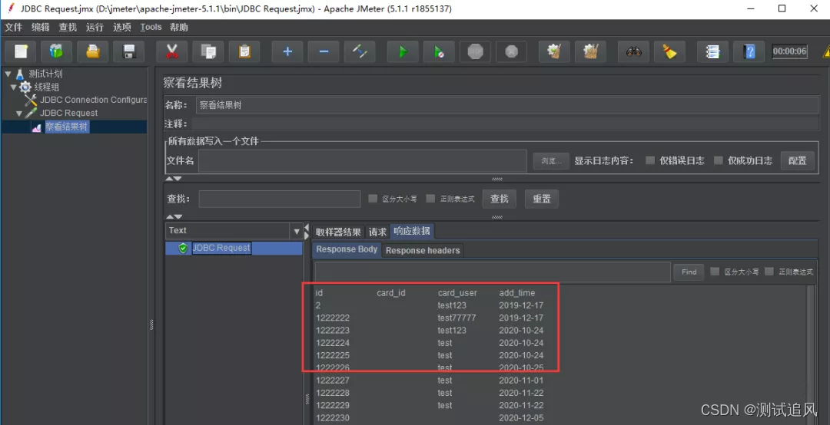
Task: Expand all nodes with plus icon
Action: tap(287, 51)
